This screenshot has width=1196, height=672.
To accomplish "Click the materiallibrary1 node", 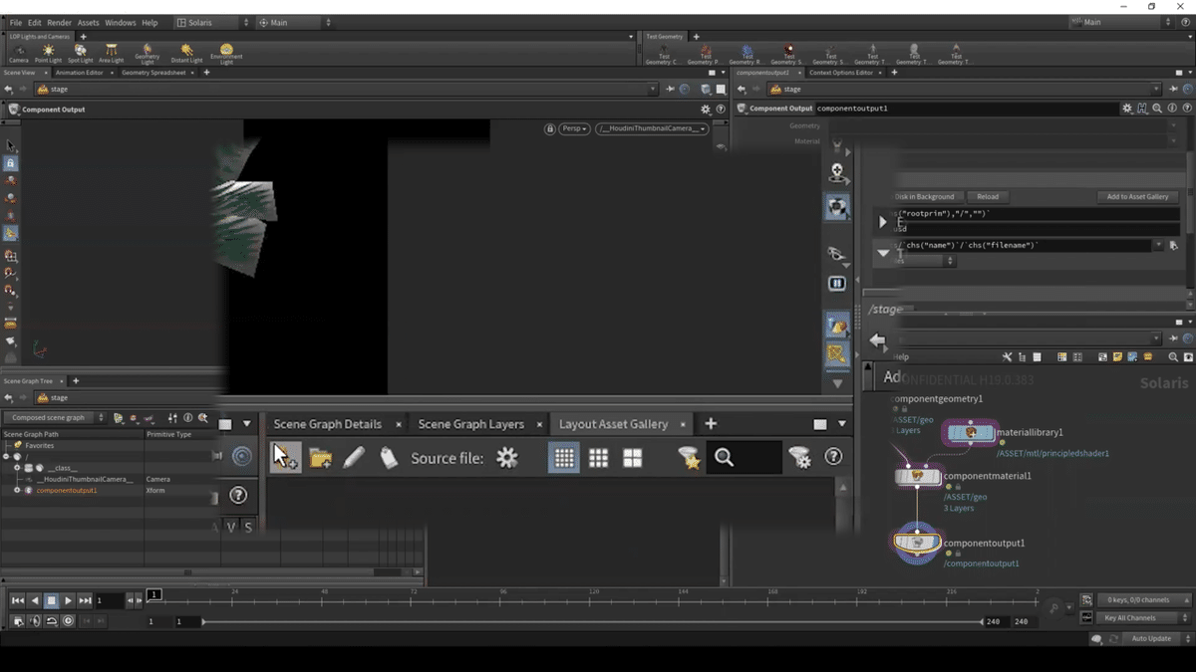I will (x=971, y=433).
